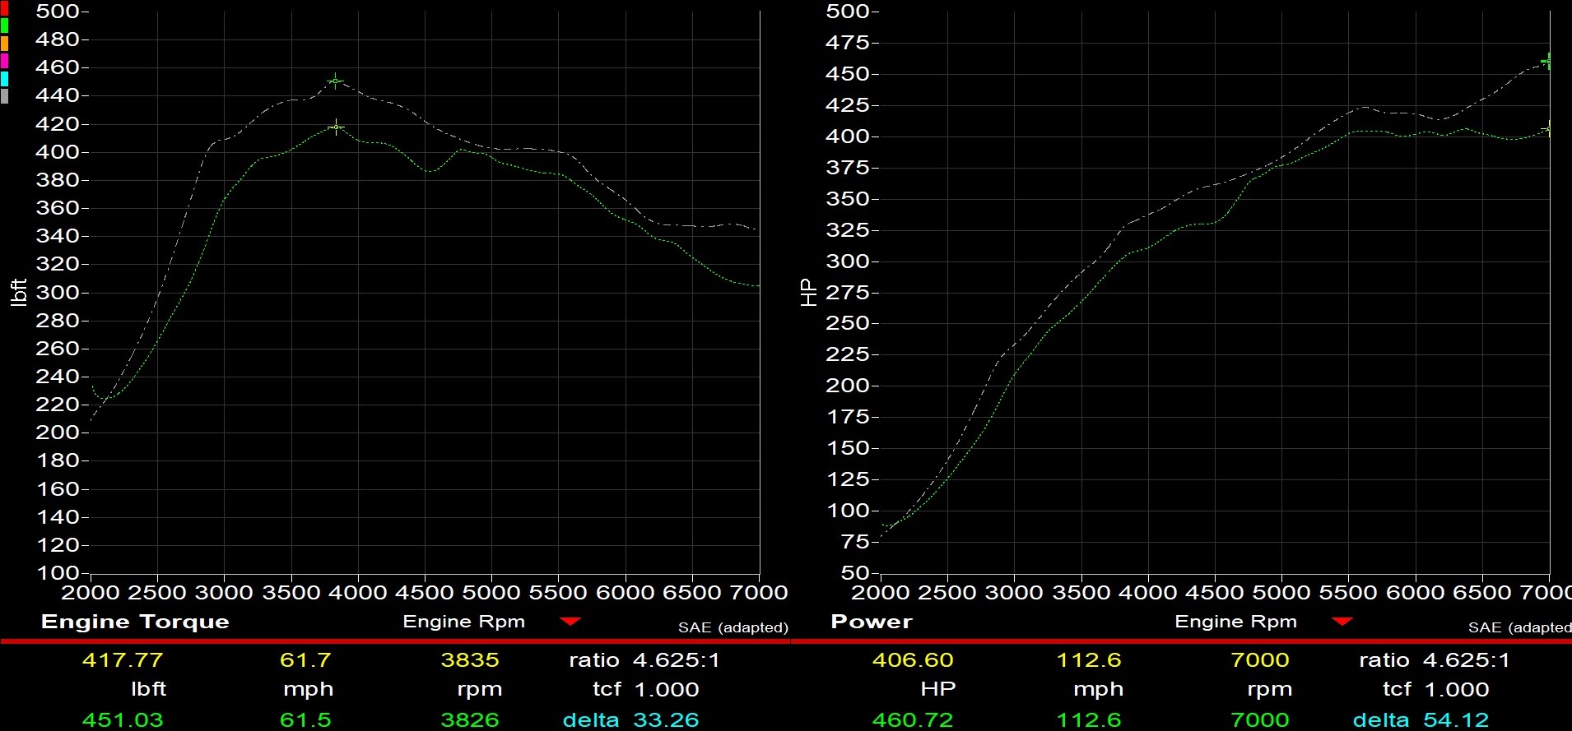Select the 3826 rpm value
1572x731 pixels.
point(470,720)
